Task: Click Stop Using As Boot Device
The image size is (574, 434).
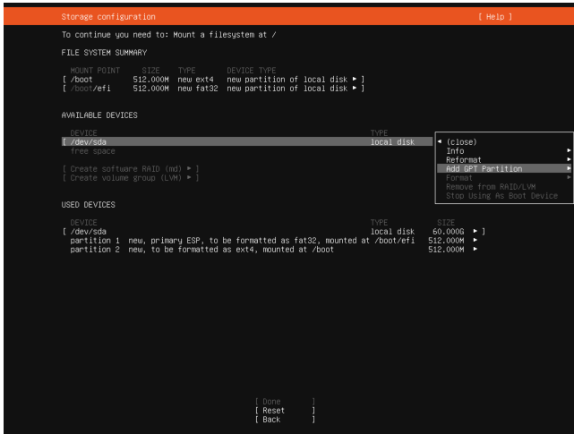Action: pyautogui.click(x=501, y=195)
